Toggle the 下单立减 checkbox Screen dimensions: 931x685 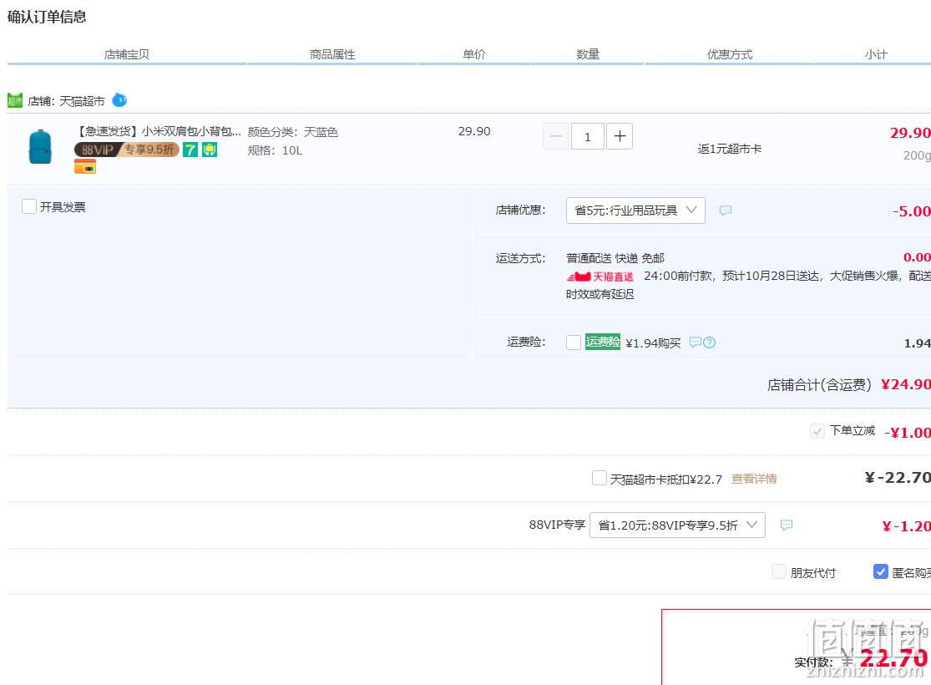point(817,431)
